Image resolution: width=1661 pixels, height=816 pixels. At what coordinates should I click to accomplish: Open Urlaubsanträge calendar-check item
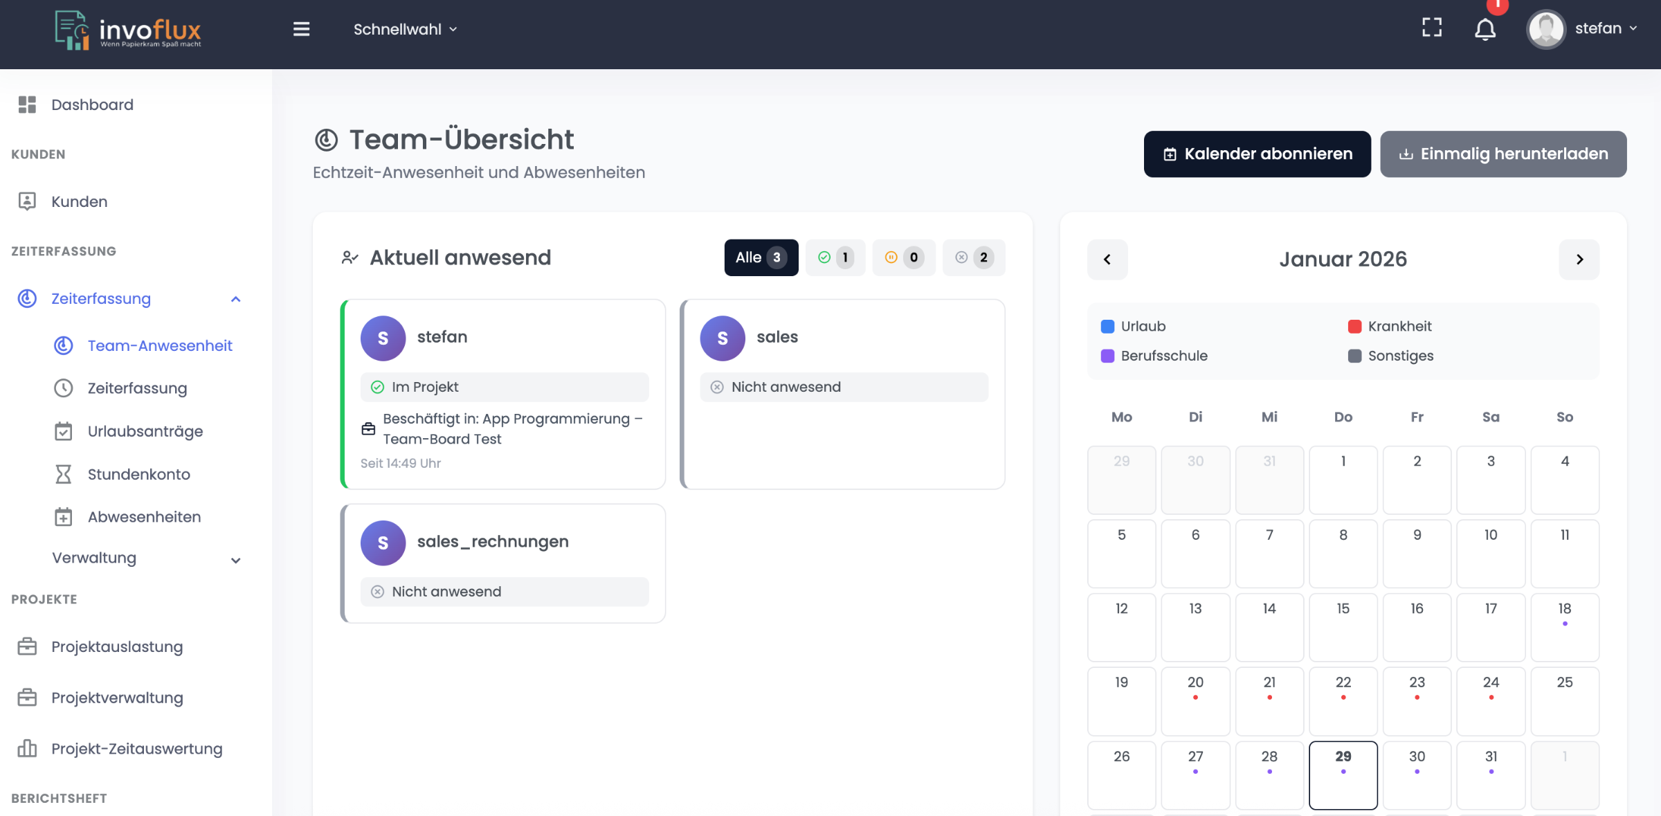145,431
